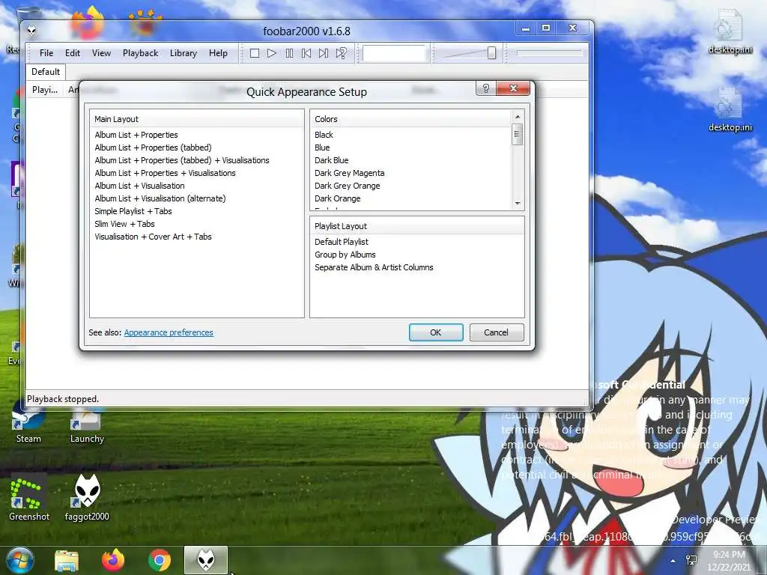Choose Default Playlist layout
Viewport: 767px width, 575px height.
pos(342,242)
